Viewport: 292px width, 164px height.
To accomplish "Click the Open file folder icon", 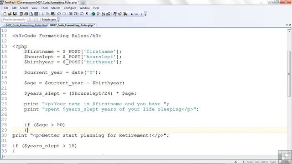I will point(10,14).
